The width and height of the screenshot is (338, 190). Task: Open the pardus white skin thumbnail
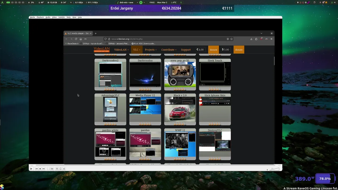[110, 144]
